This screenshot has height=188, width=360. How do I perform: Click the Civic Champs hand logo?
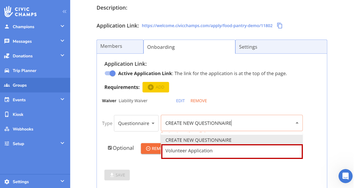(x=8, y=12)
